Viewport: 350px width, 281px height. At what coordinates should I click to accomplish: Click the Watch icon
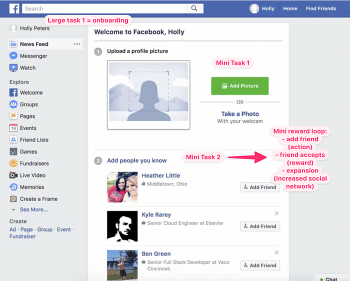coord(13,67)
